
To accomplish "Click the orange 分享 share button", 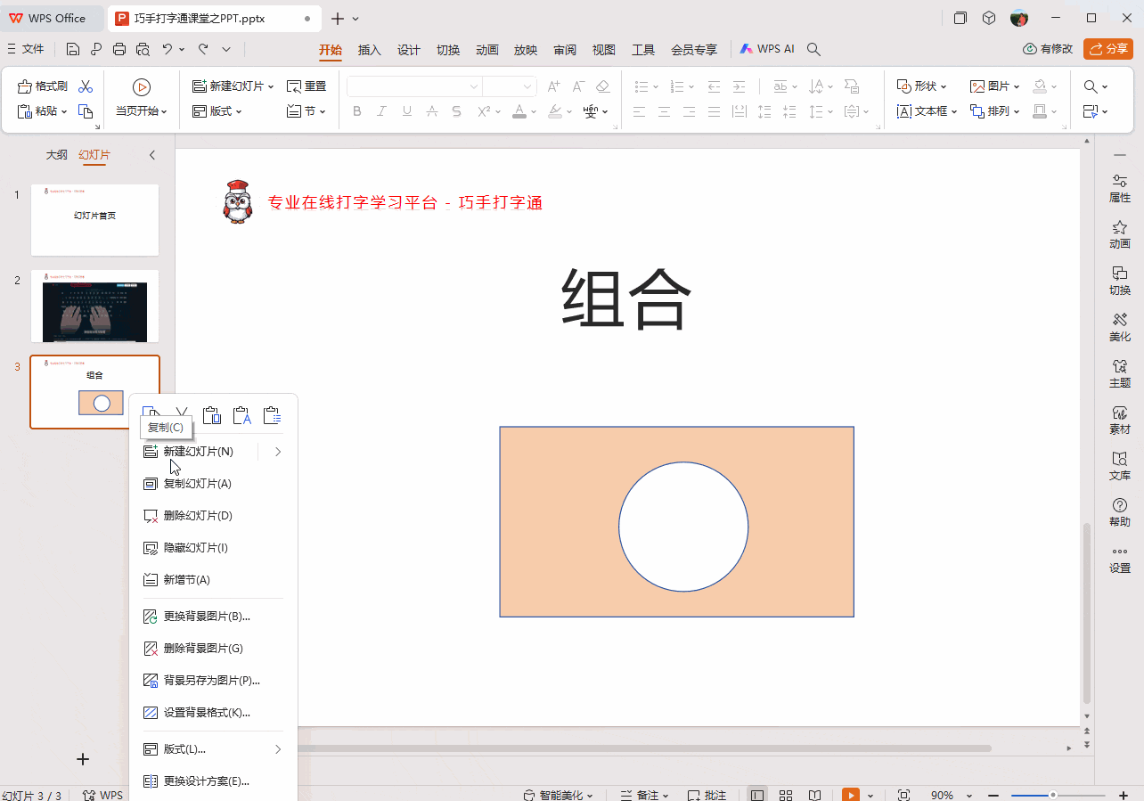I will click(1108, 49).
